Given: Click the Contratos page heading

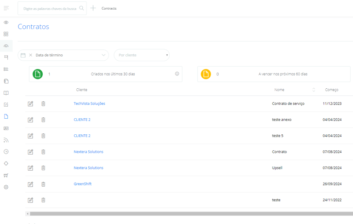Looking at the screenshot, I should click(33, 27).
